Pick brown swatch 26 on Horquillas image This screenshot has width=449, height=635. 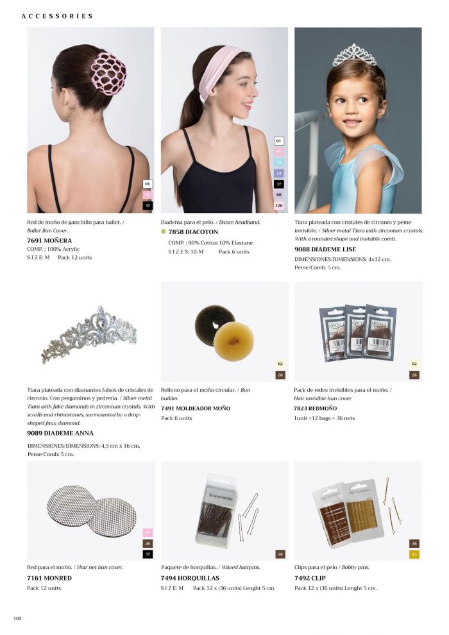pos(280,554)
